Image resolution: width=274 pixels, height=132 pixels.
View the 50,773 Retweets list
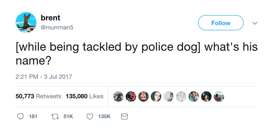coord(38,96)
